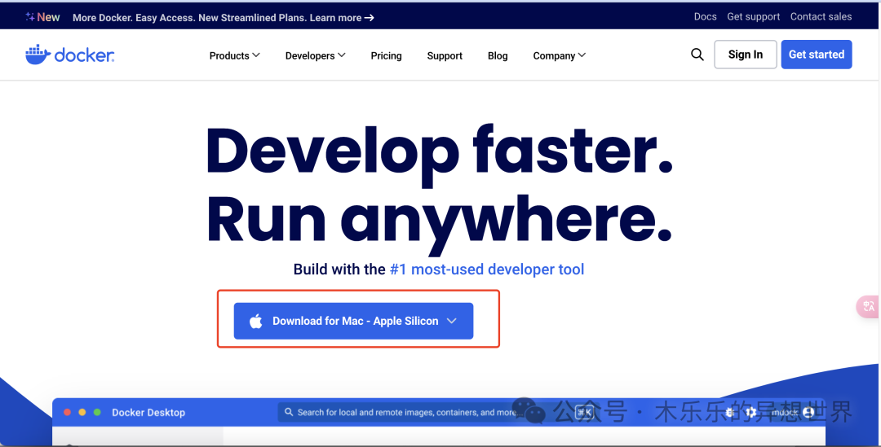
Task: Open the bug troubleshoot icon in Docker Desktop
Action: 730,413
